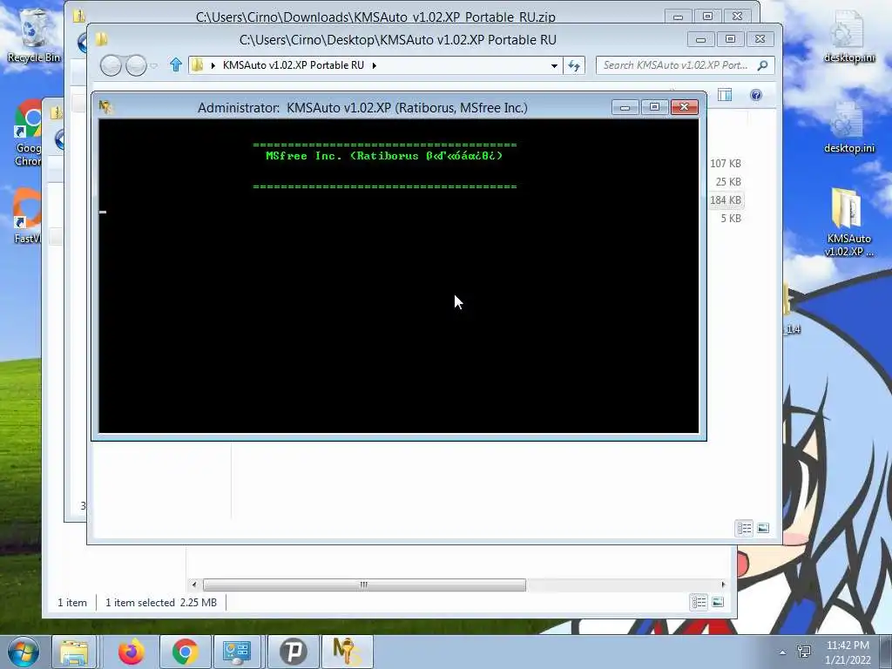Screen dimensions: 892x669
Task: Click '1 item selected 2.25 MB' status text
Action: [161, 603]
